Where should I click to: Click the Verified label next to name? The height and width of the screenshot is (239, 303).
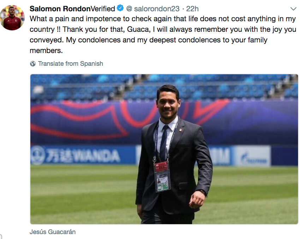(x=103, y=8)
